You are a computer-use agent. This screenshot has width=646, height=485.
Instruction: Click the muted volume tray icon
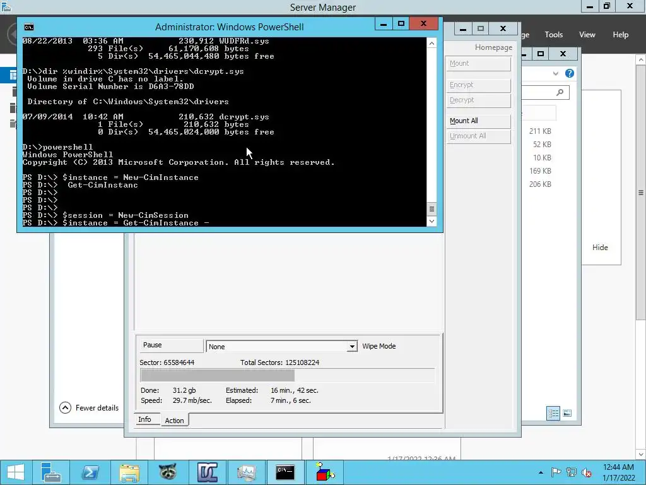click(x=586, y=472)
